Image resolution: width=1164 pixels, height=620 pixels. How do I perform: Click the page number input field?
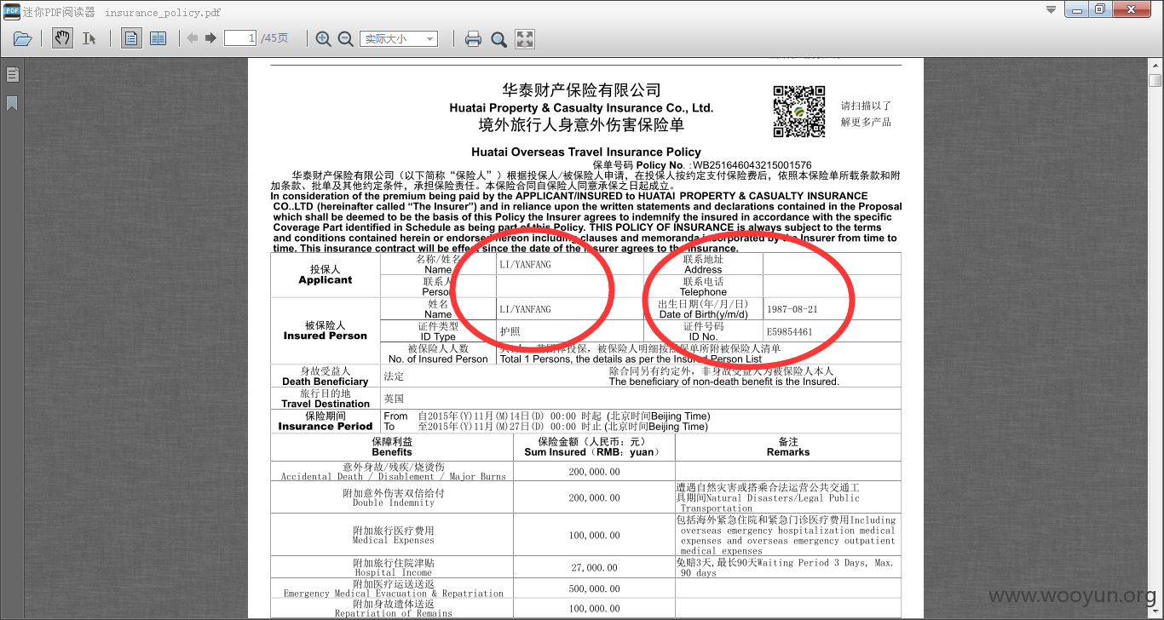(240, 38)
